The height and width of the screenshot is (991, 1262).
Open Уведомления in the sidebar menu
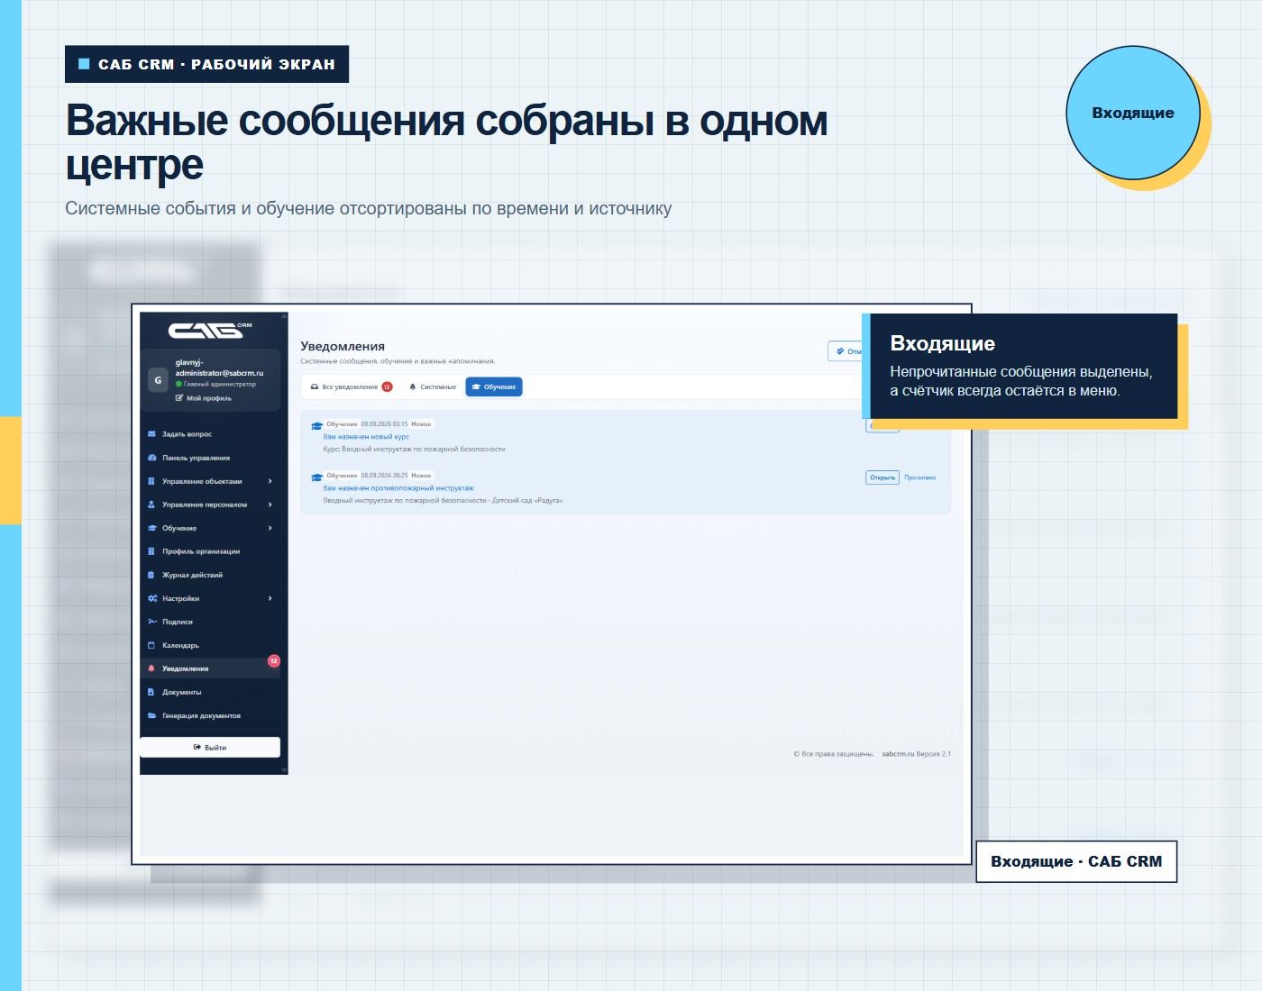[x=210, y=668]
